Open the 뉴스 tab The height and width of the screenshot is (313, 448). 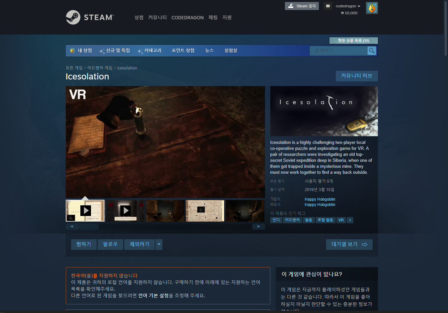tap(209, 51)
